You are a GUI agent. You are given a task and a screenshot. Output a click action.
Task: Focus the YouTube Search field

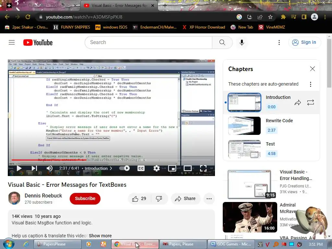tap(148, 42)
